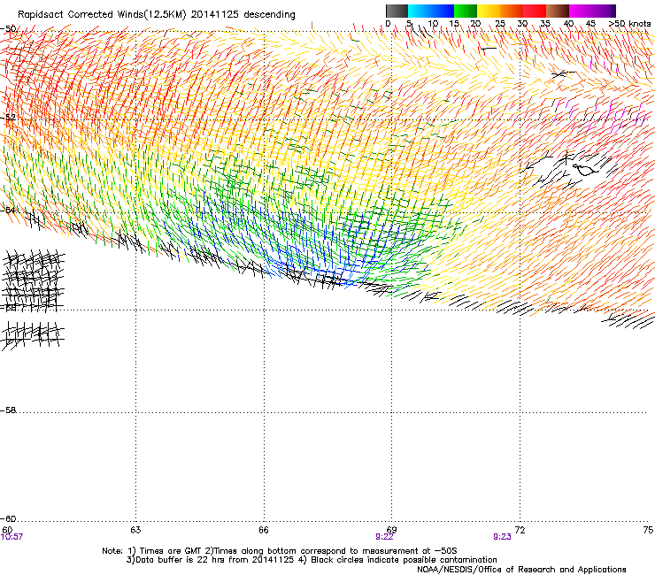Click the cyan 5-10 knots legend swatch

(x=420, y=11)
